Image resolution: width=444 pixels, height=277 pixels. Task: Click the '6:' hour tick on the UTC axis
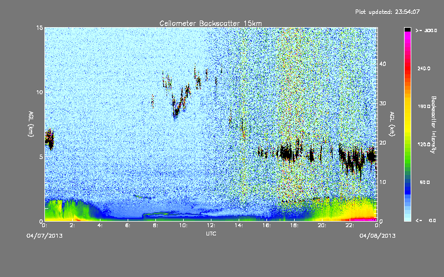click(128, 225)
